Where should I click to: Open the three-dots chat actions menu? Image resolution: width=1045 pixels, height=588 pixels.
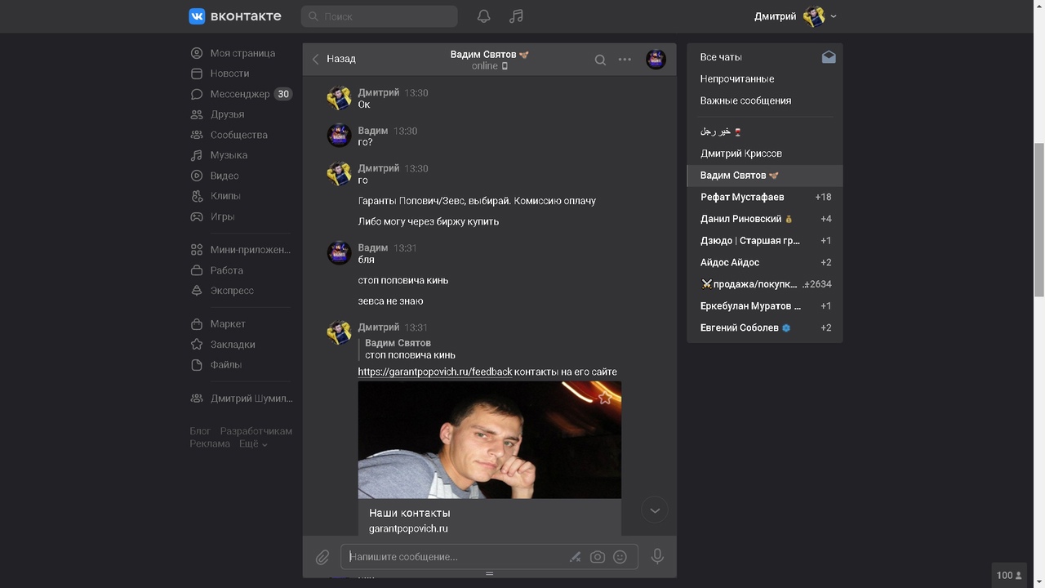(625, 60)
